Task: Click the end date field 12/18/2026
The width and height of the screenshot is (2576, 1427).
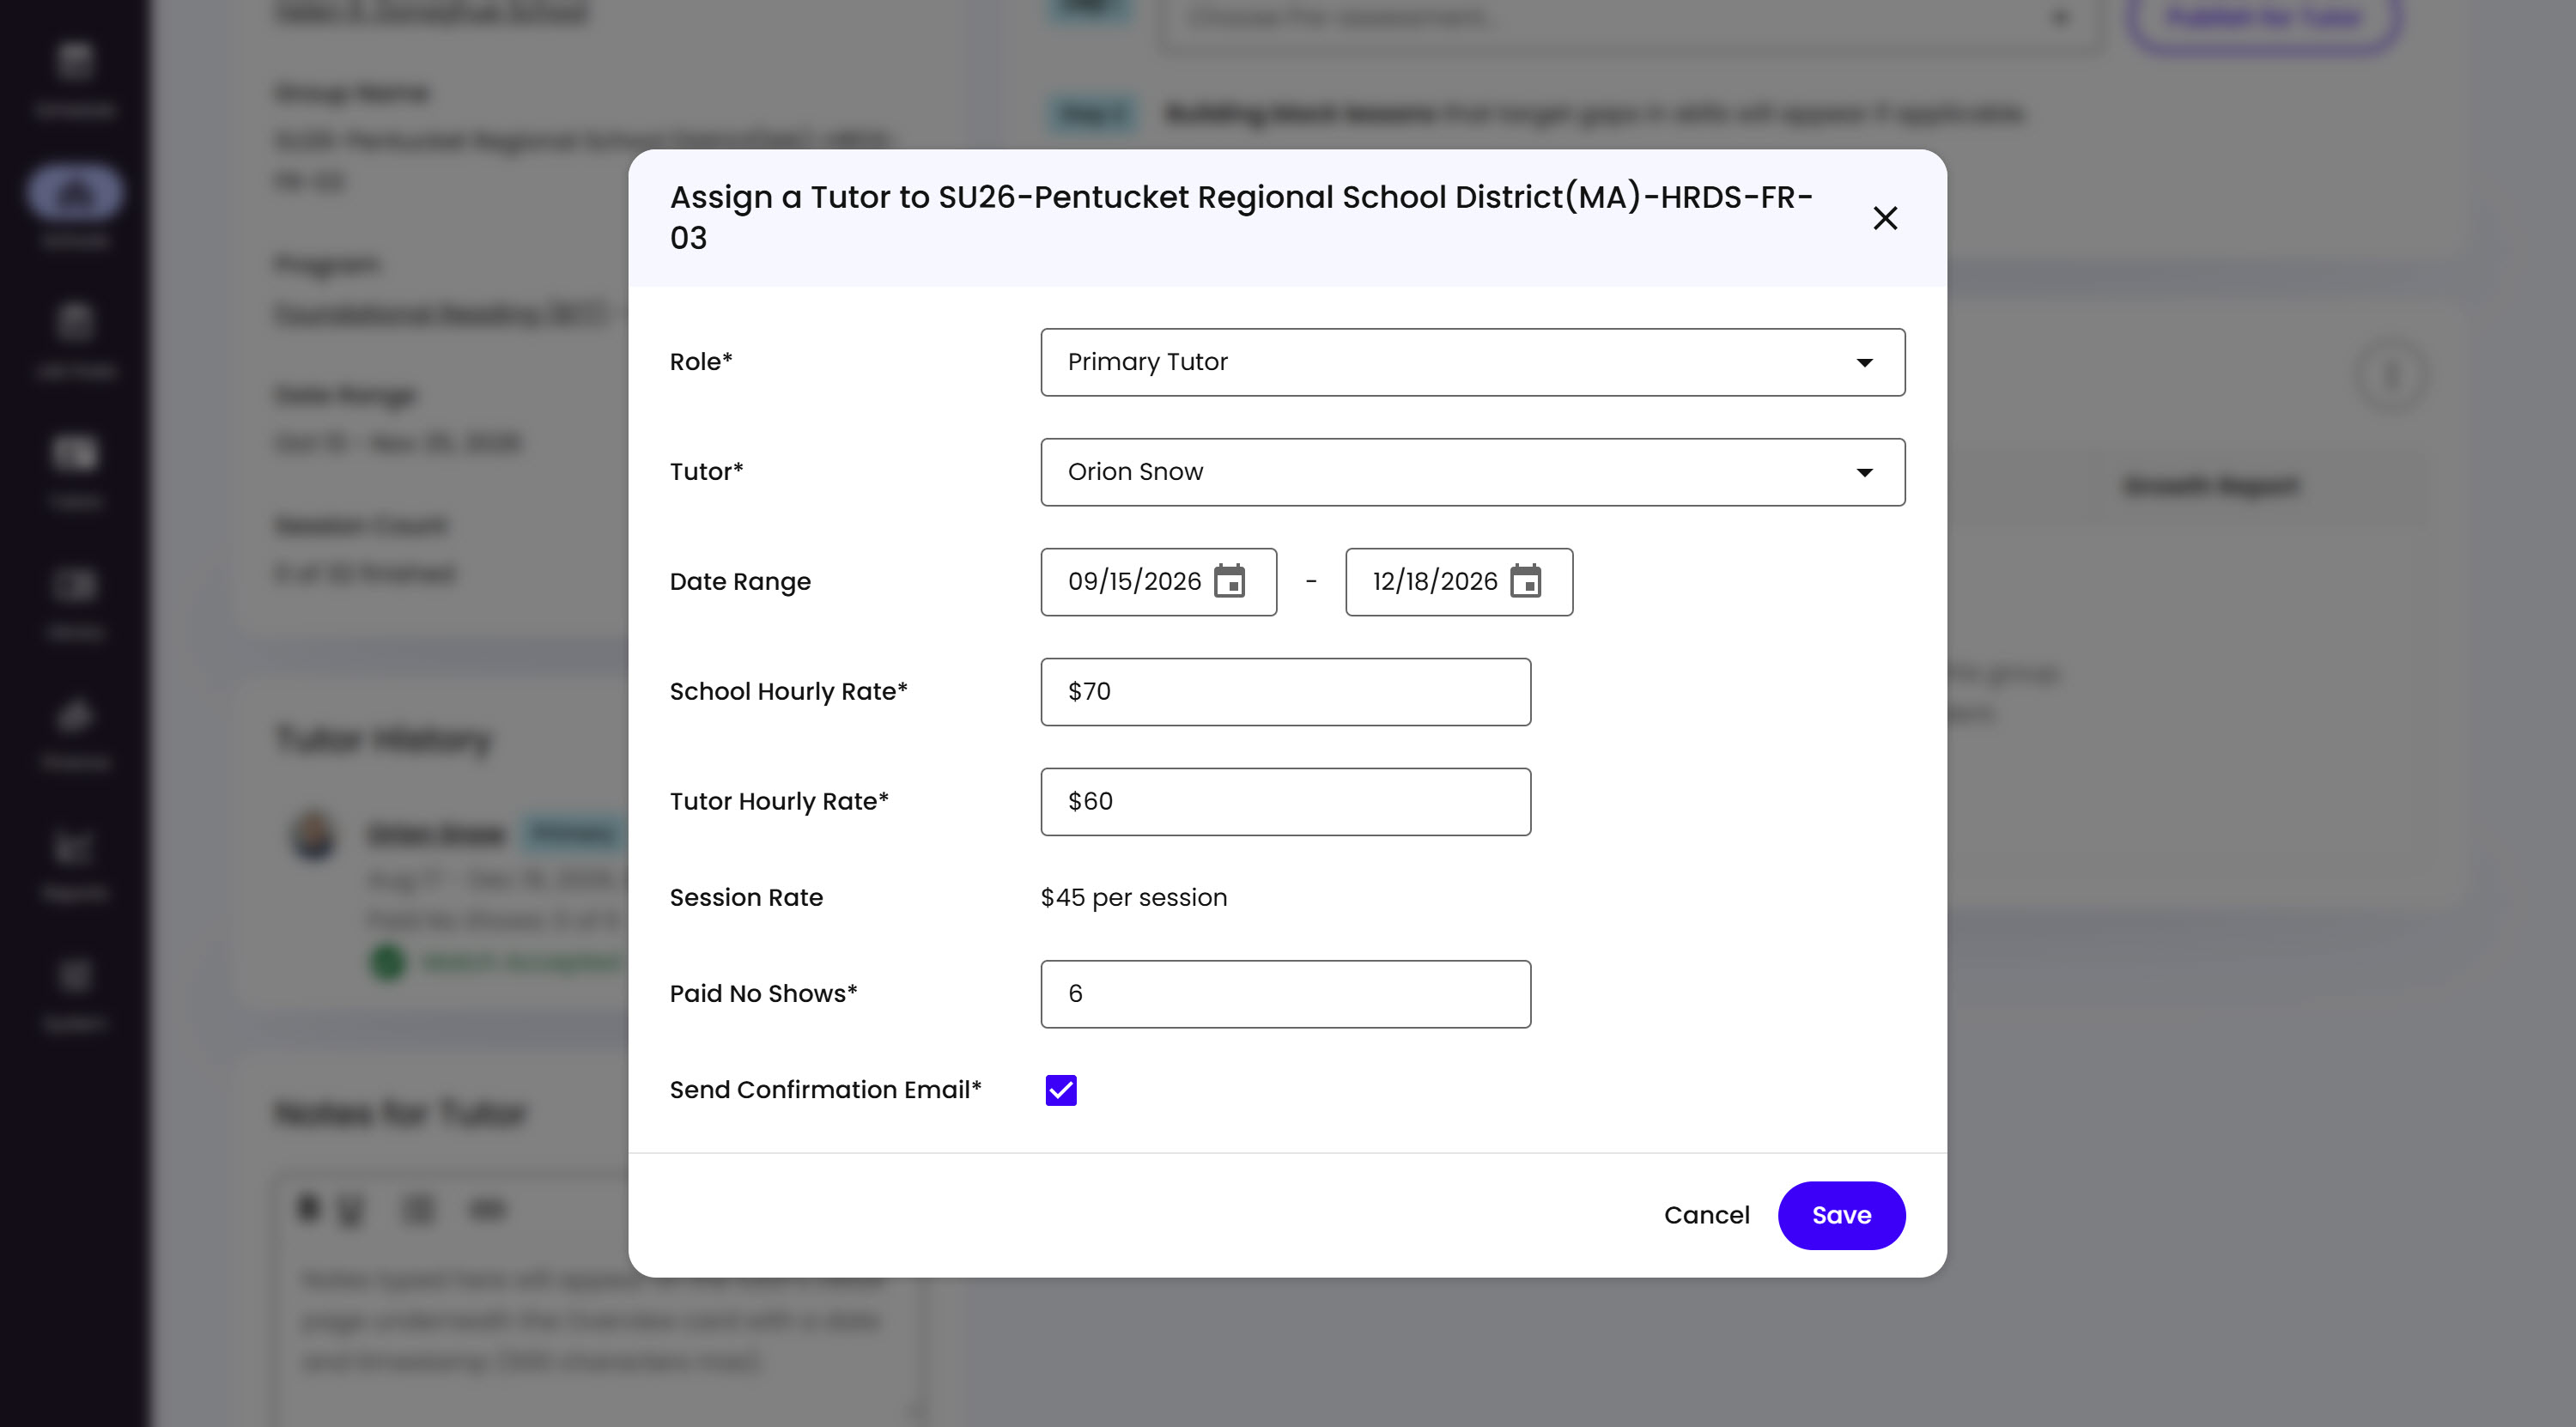Action: (1458, 582)
